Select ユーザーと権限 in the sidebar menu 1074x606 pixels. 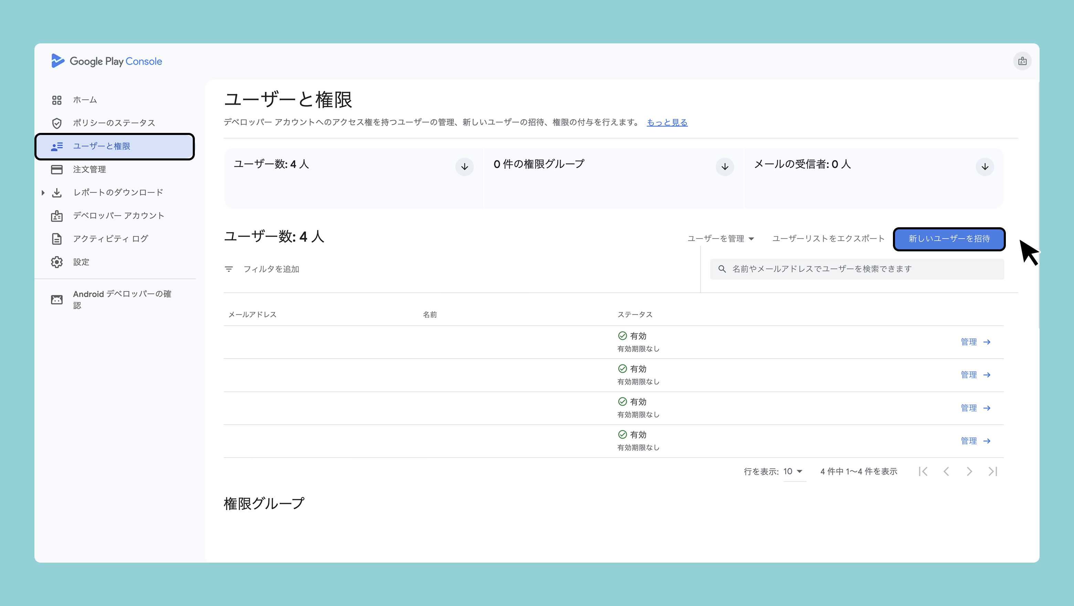click(x=102, y=146)
